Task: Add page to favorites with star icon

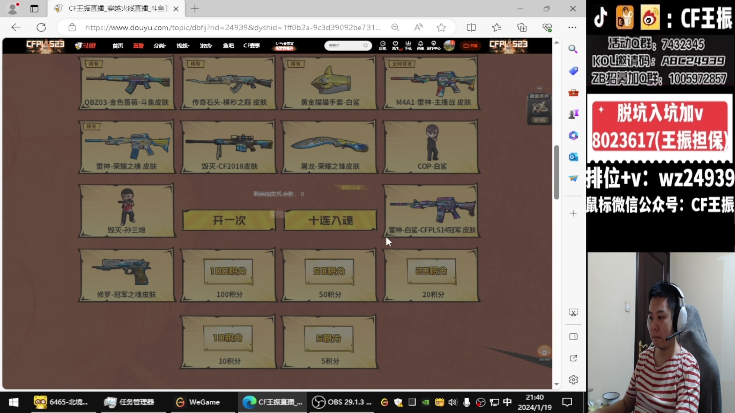Action: [441, 28]
